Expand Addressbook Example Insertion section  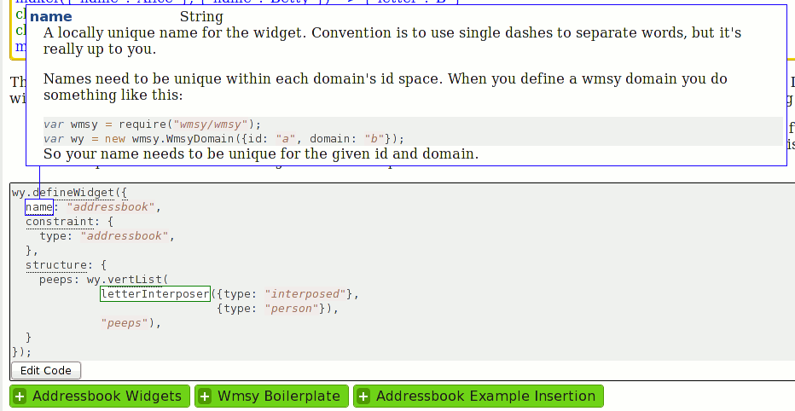pyautogui.click(x=479, y=397)
